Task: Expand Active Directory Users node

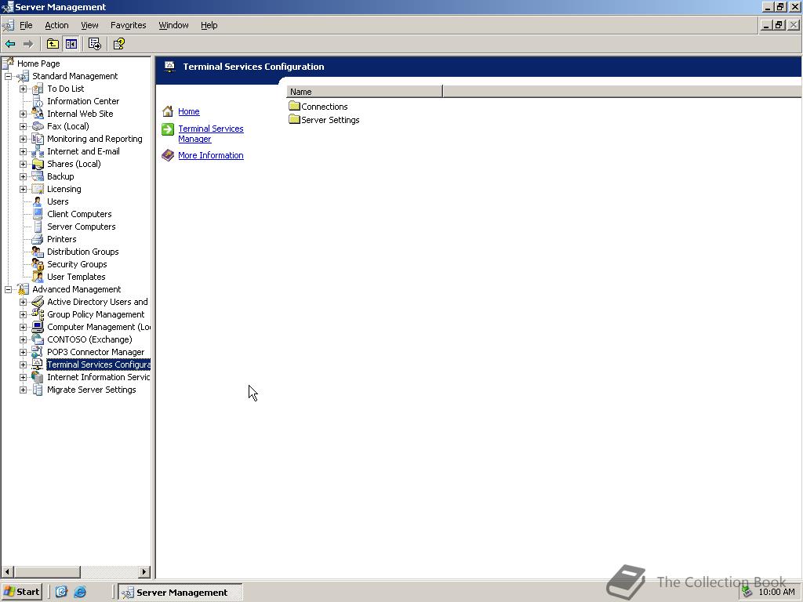Action: tap(23, 302)
